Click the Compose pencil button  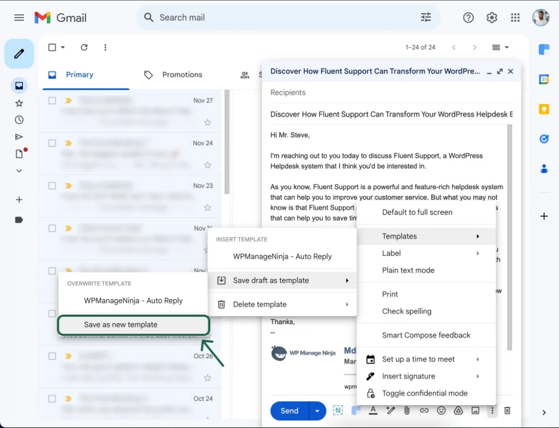19,53
